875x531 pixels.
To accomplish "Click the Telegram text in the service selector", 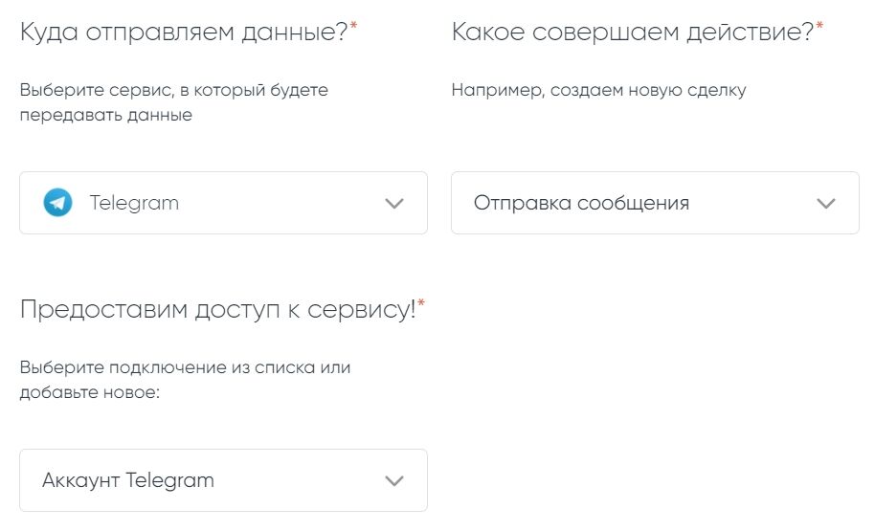I will [x=134, y=203].
